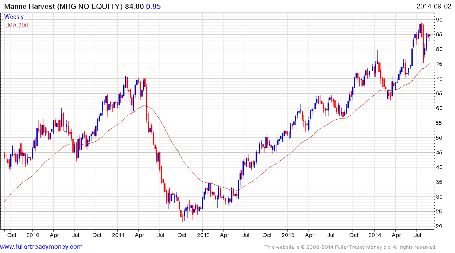
Task: Click the 80 price axis label
Action: click(x=439, y=49)
